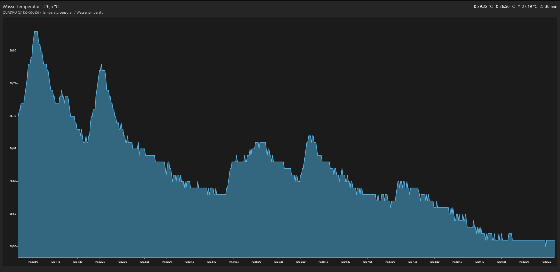Click the minimum temperature icon
Viewport: 560px width, 272px height.
tap(497, 6)
